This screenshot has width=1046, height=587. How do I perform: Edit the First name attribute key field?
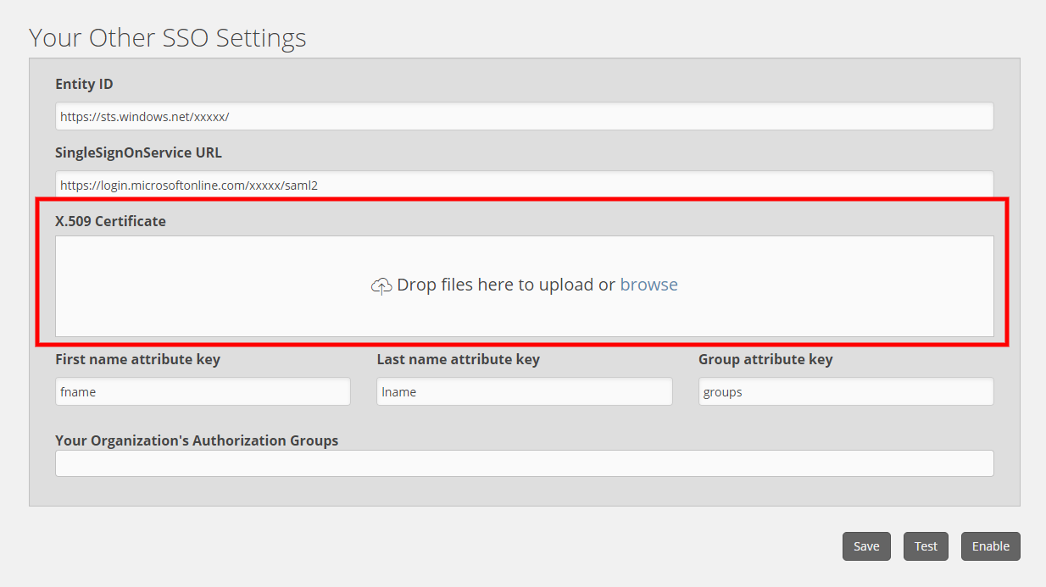point(203,391)
